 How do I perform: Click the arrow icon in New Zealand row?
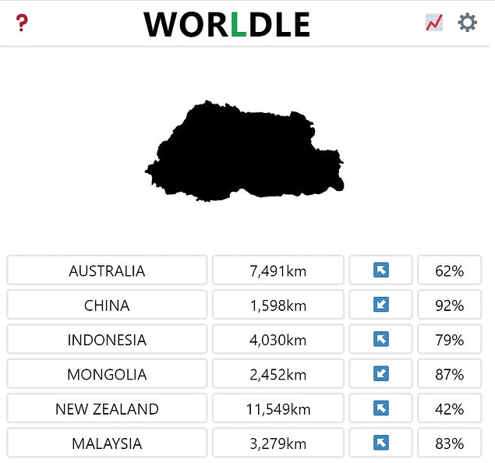(381, 408)
